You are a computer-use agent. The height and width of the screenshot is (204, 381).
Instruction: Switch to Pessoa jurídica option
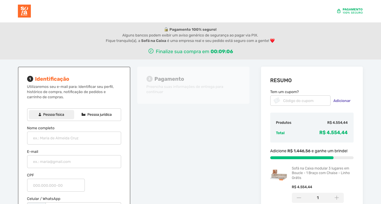pos(97,115)
